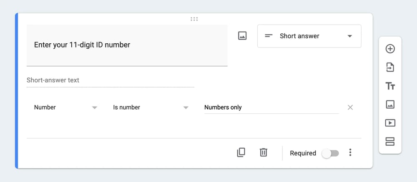Add a new section to the form
This screenshot has width=417, height=182.
pos(390,142)
